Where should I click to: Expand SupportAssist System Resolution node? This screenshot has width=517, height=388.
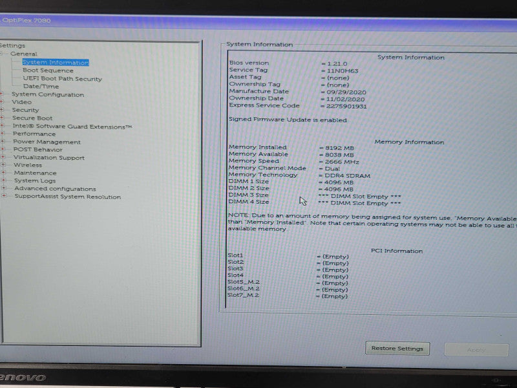tap(5, 196)
